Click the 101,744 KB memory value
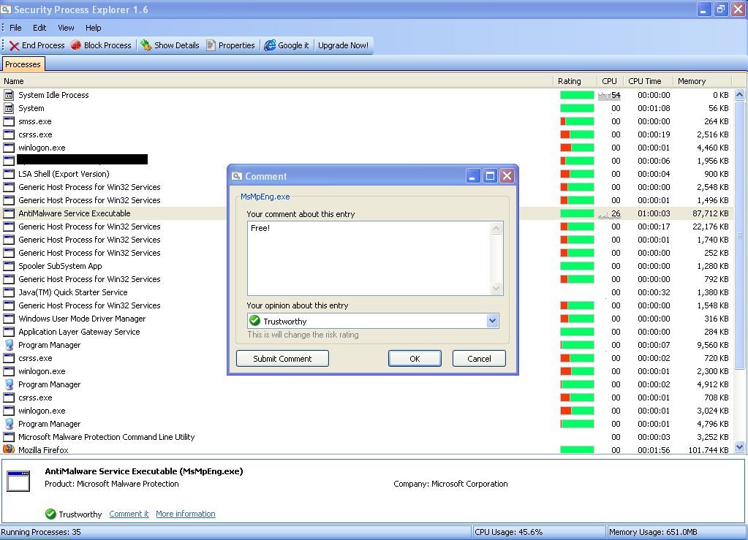Viewport: 748px width, 540px height. pos(709,449)
